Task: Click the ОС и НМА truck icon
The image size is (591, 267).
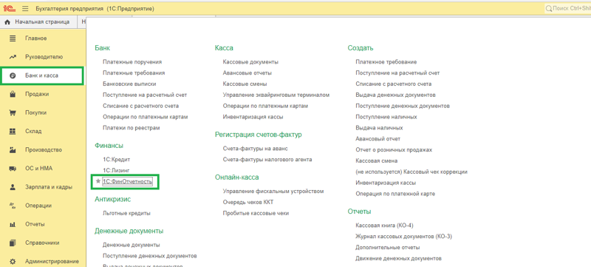Action: [x=13, y=168]
